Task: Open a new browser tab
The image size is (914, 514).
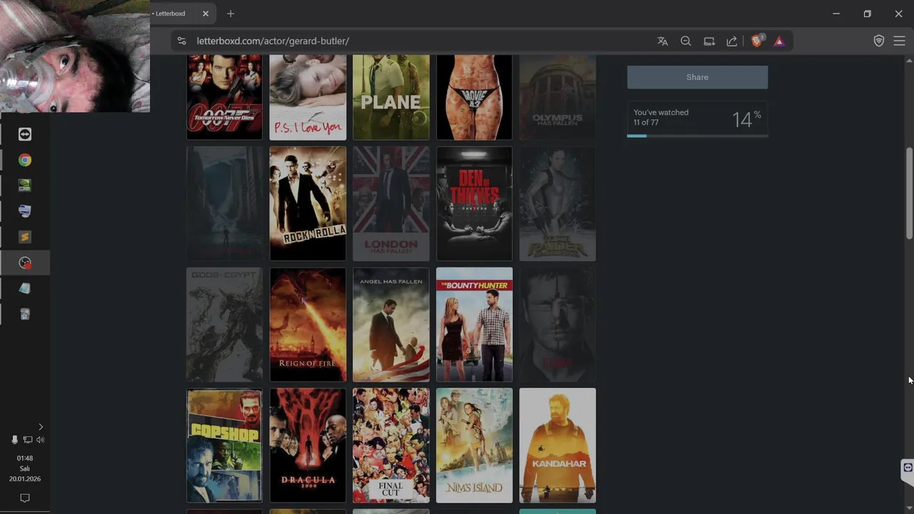Action: tap(230, 14)
